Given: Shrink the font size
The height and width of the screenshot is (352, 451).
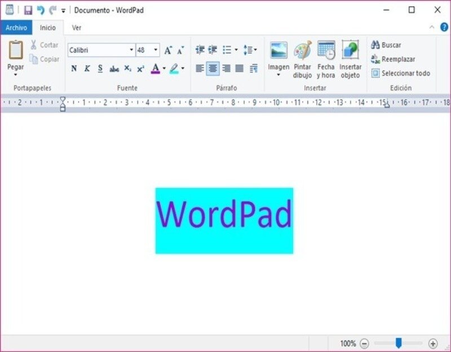Looking at the screenshot, I should (180, 50).
